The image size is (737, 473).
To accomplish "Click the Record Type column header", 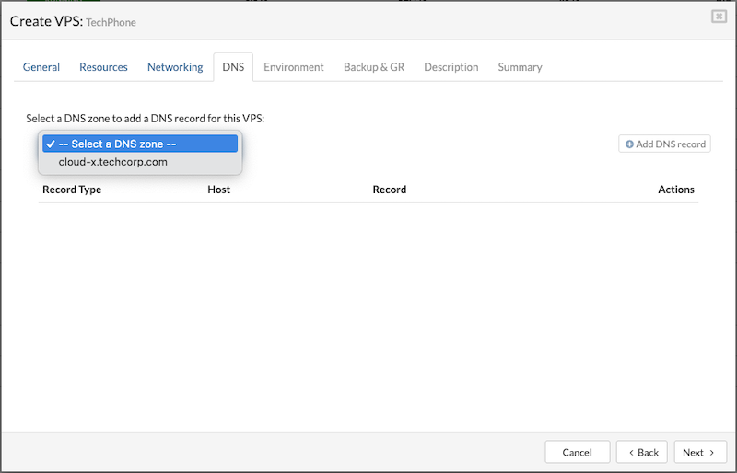I will pos(72,190).
